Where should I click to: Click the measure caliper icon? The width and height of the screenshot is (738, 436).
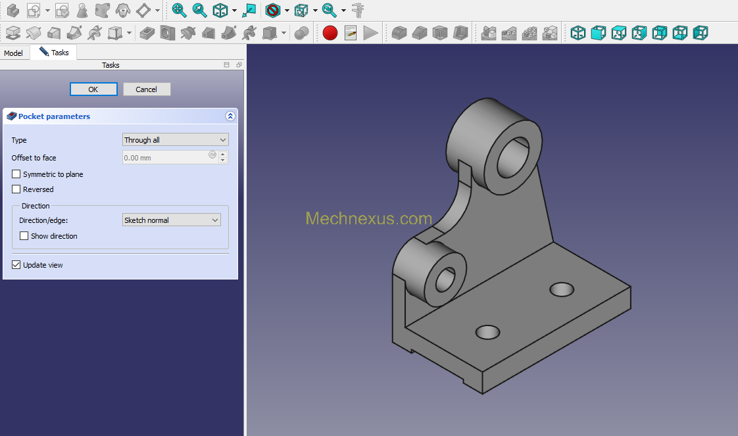358,11
